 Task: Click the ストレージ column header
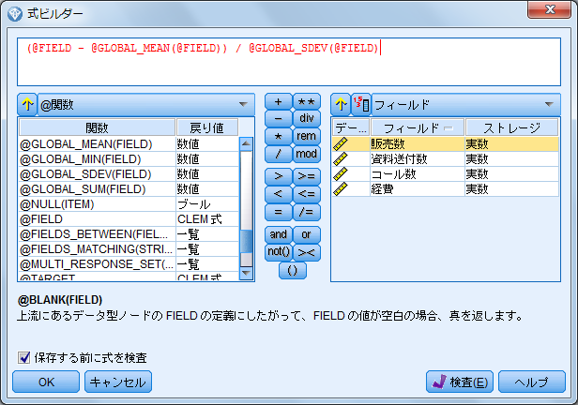coord(511,127)
